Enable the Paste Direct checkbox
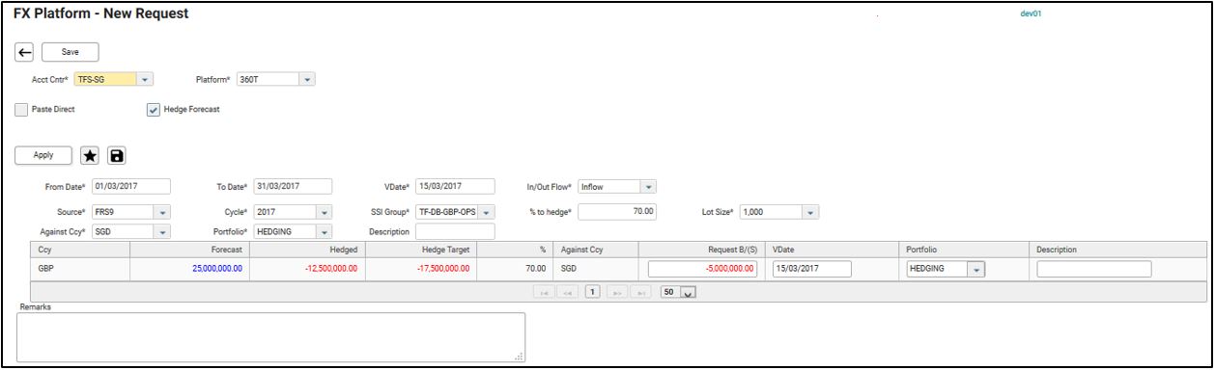 pos(21,110)
